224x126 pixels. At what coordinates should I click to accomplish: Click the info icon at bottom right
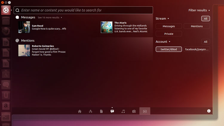209,111
